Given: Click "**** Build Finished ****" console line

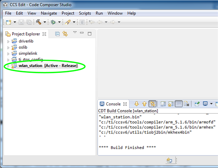Looking at the screenshot, I should [x=127, y=147].
